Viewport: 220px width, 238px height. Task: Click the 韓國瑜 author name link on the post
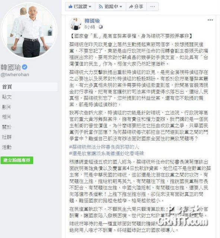(92, 21)
